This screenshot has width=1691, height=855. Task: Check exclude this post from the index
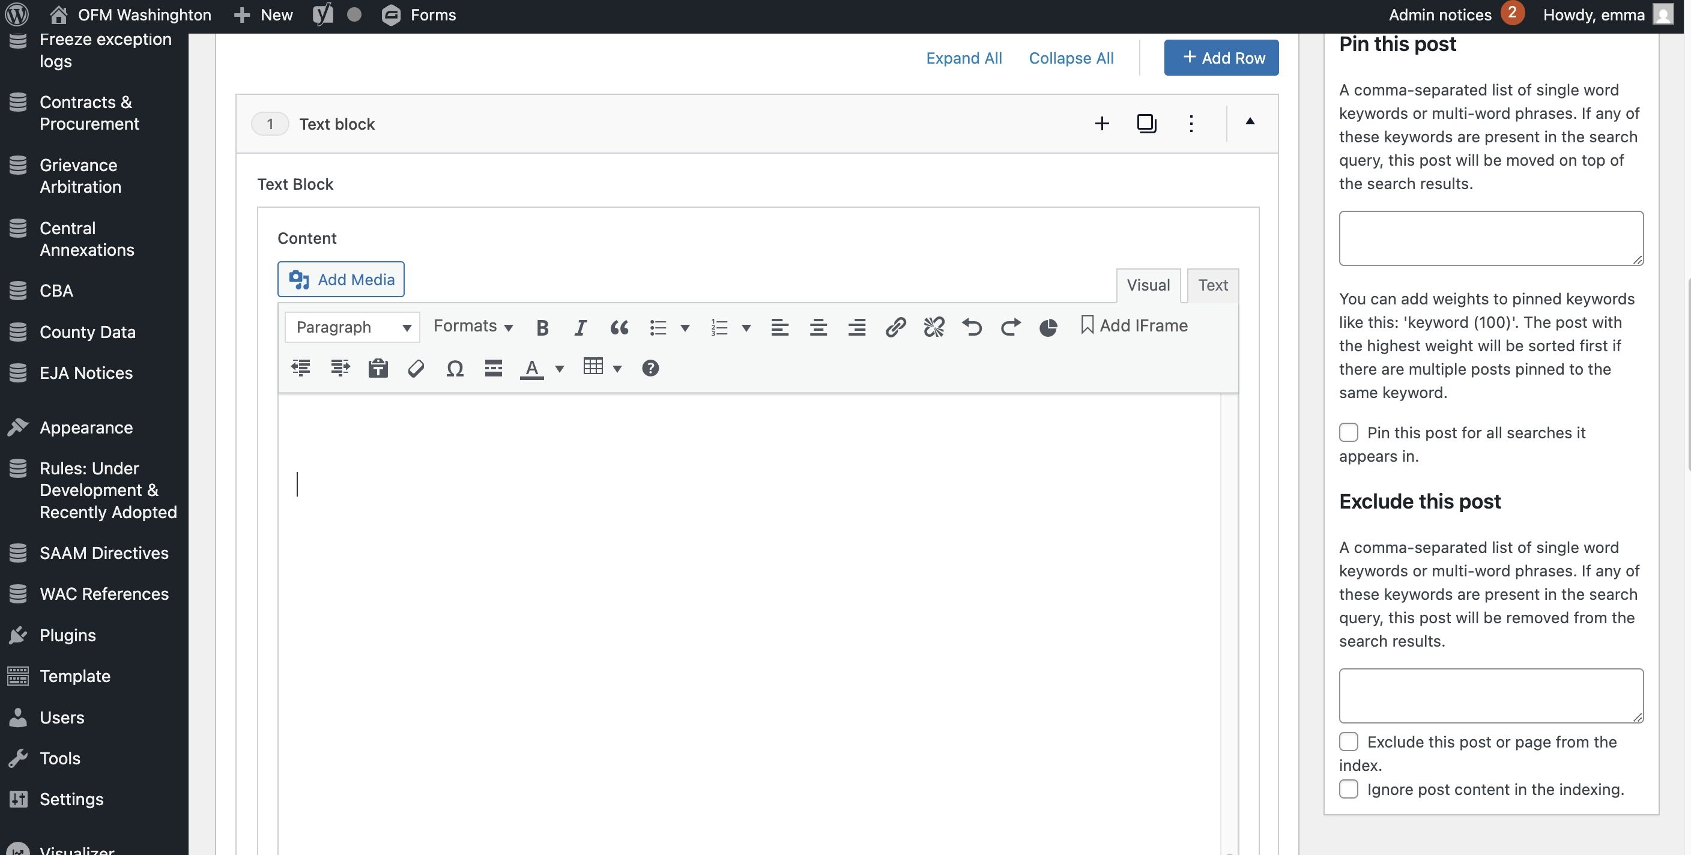1348,742
